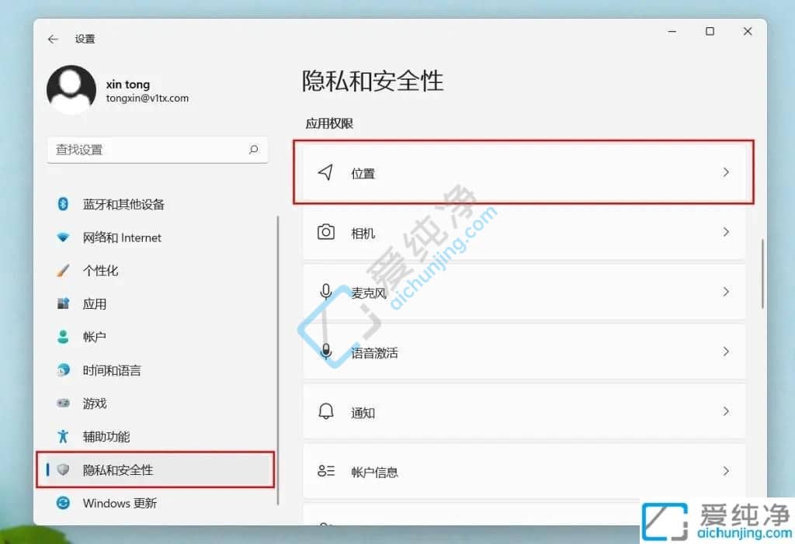Click the back arrow to return
Viewport: 795px width, 544px height.
point(52,38)
